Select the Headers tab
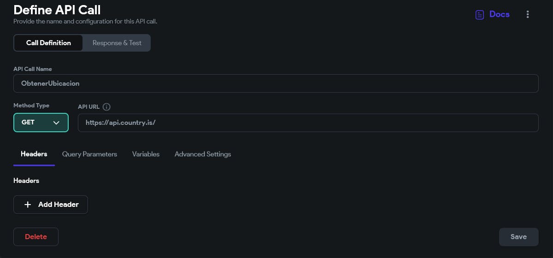Viewport: 553px width, 258px height. click(x=34, y=154)
